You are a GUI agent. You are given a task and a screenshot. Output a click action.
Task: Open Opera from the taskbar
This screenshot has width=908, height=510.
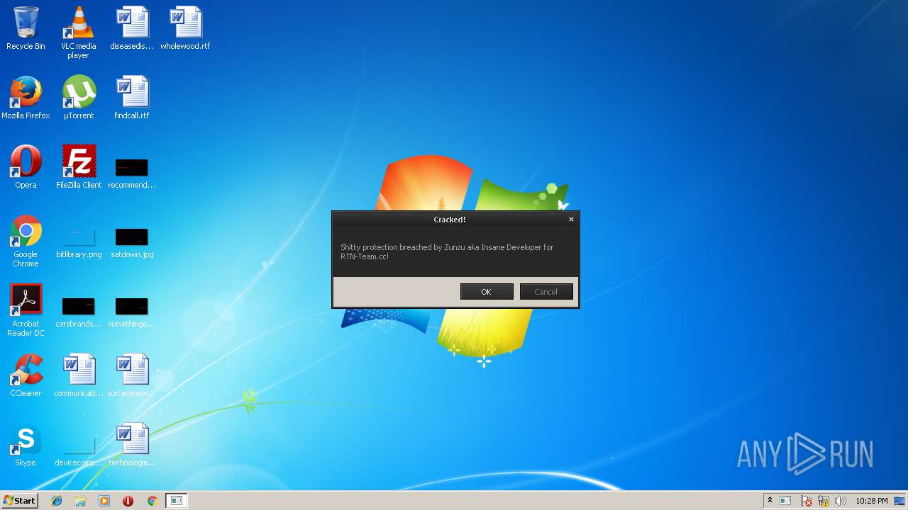(128, 501)
